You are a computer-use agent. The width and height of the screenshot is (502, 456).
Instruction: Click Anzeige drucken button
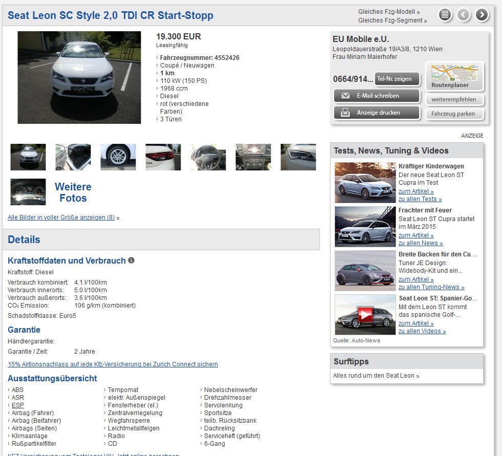pyautogui.click(x=377, y=113)
